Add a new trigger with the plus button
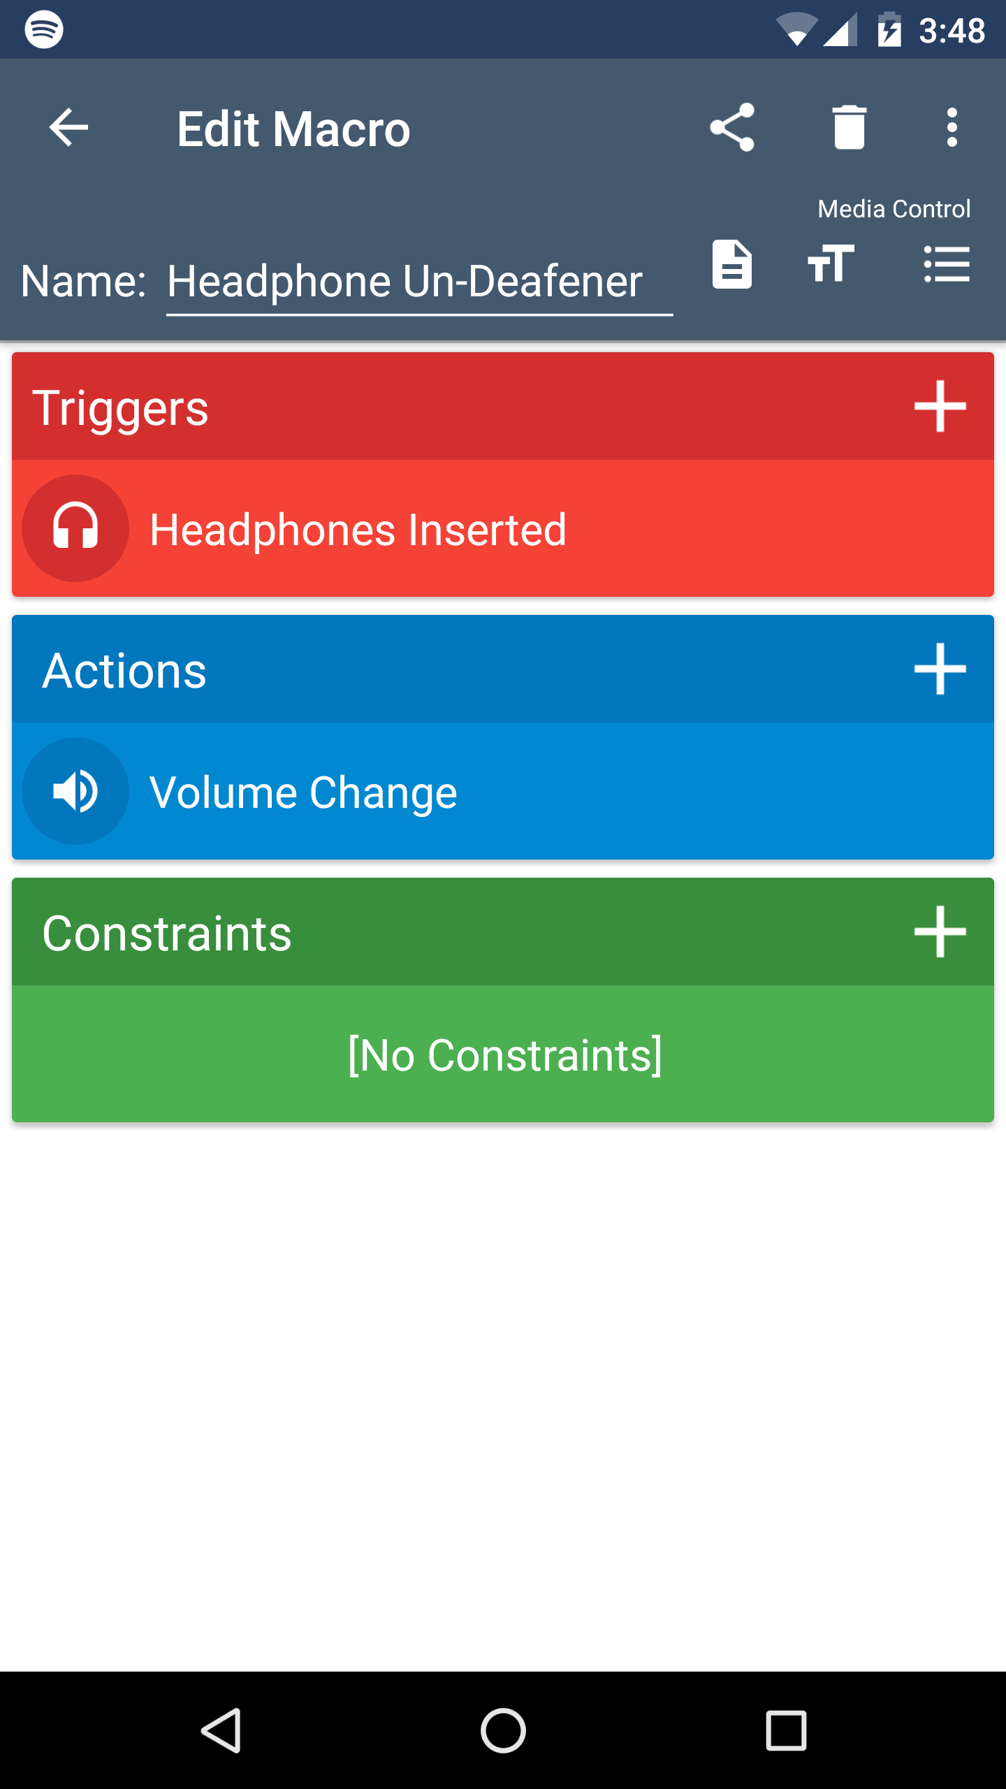Screen dimensions: 1006x1789 coord(940,407)
